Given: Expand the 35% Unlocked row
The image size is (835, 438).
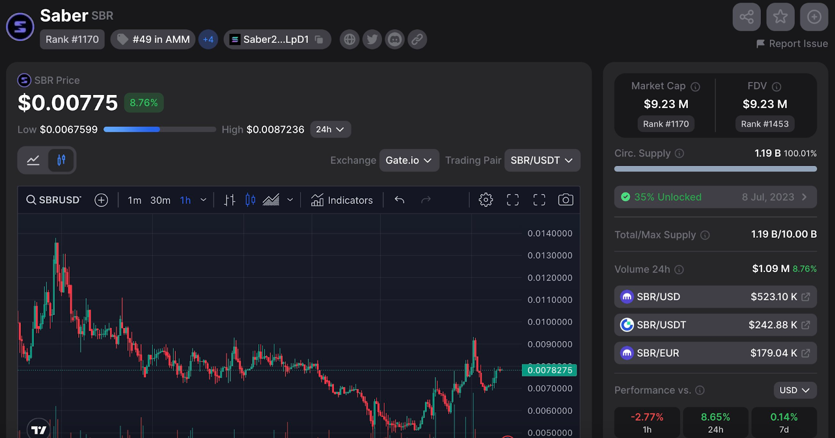Looking at the screenshot, I should click(x=715, y=197).
